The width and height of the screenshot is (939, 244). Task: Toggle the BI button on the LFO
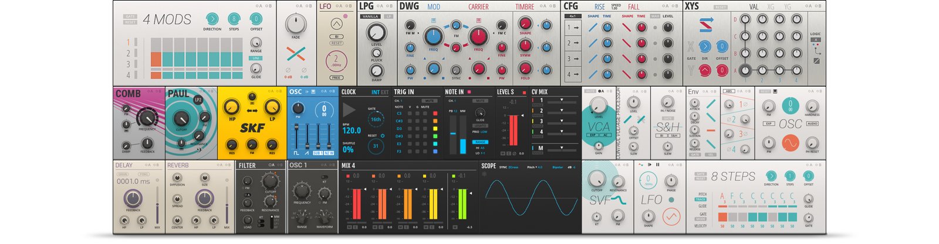(336, 37)
